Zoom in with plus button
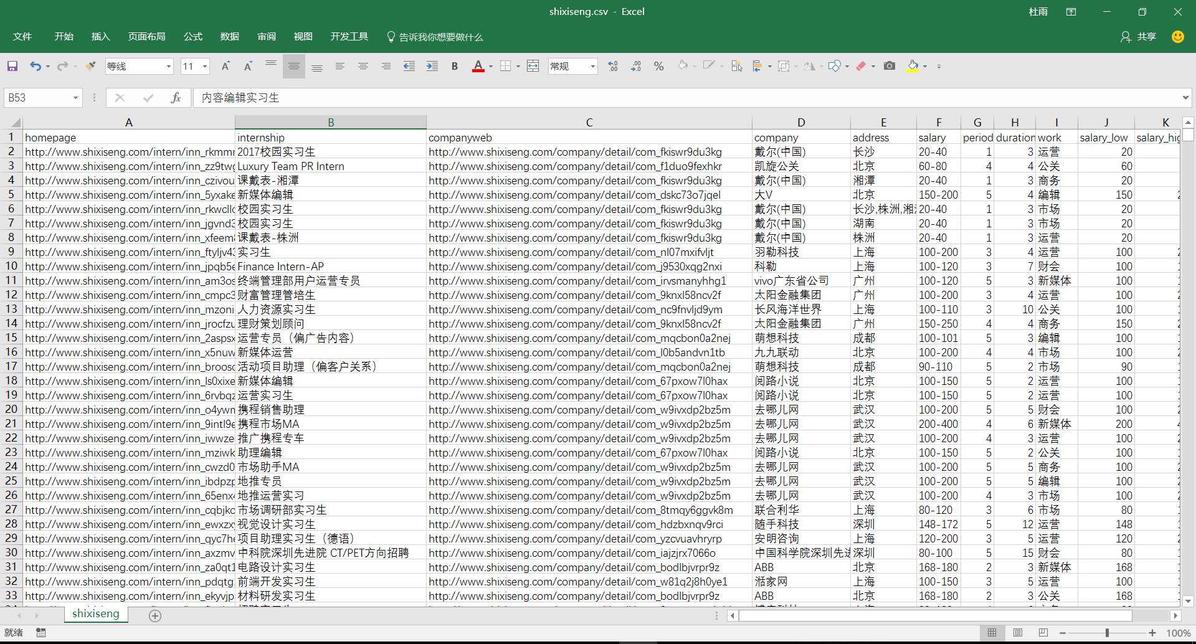The height and width of the screenshot is (644, 1196). [x=1153, y=633]
